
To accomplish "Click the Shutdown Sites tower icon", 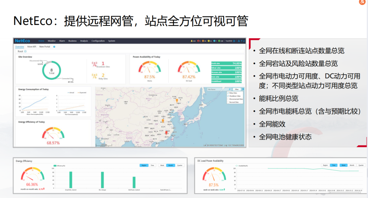I will [94, 64].
